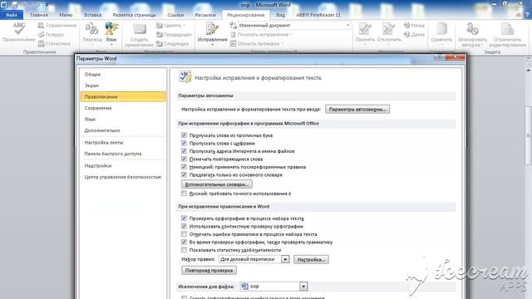
Task: Select Центр управления безопасностью option
Action: click(123, 177)
